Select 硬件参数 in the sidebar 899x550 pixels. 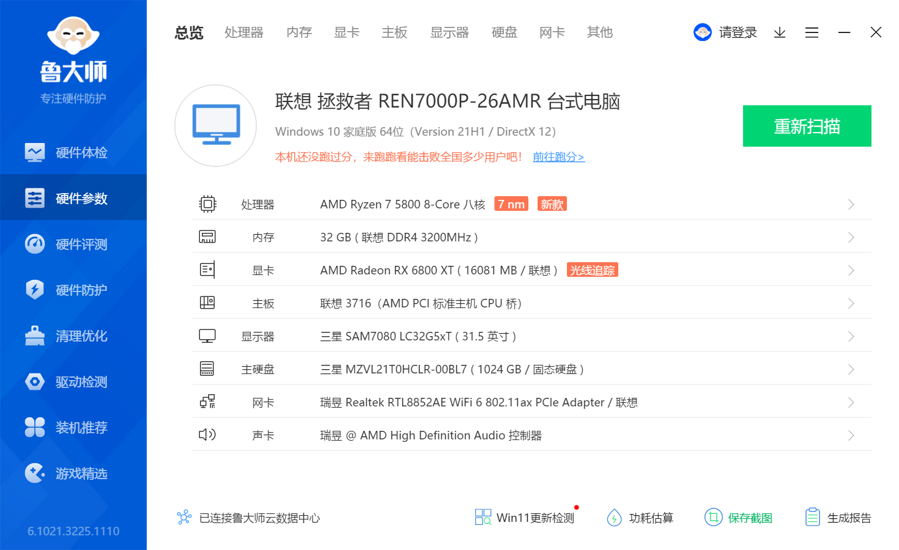click(x=73, y=198)
